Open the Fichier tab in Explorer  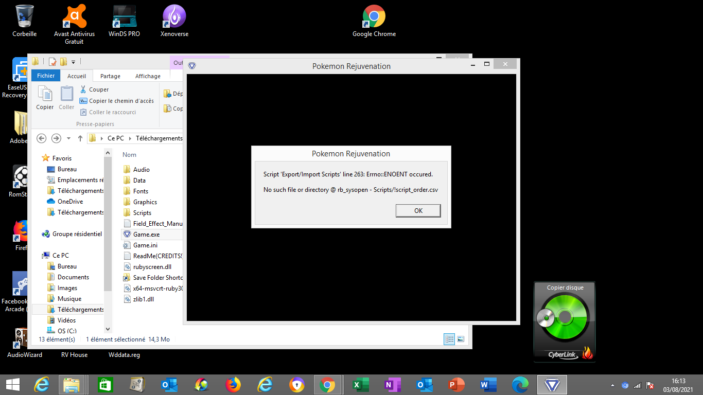click(x=46, y=76)
